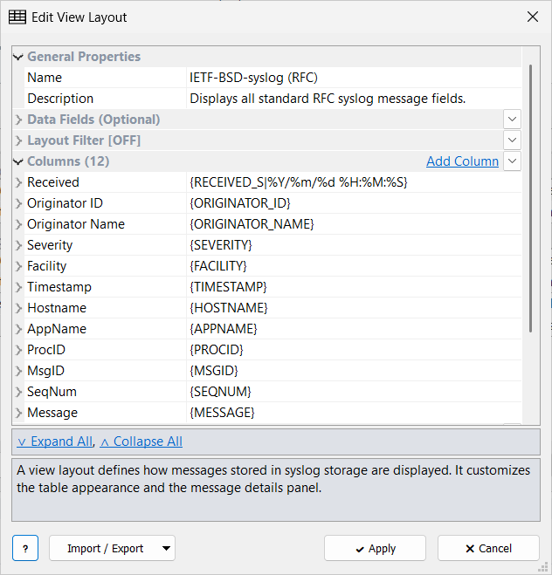Click the Expand All link
The width and height of the screenshot is (552, 575).
55,442
